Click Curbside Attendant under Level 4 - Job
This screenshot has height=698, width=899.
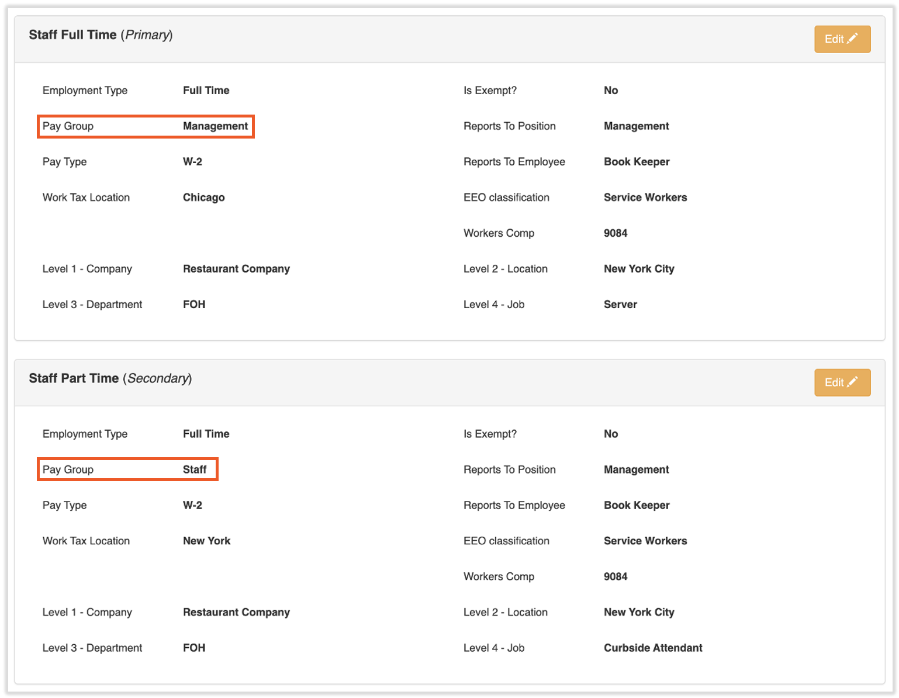click(653, 648)
